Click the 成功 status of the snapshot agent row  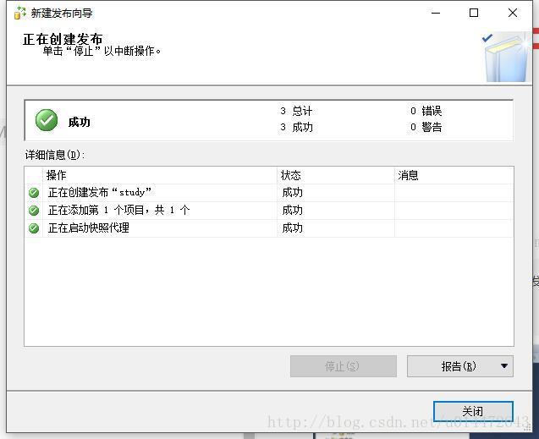coord(292,228)
